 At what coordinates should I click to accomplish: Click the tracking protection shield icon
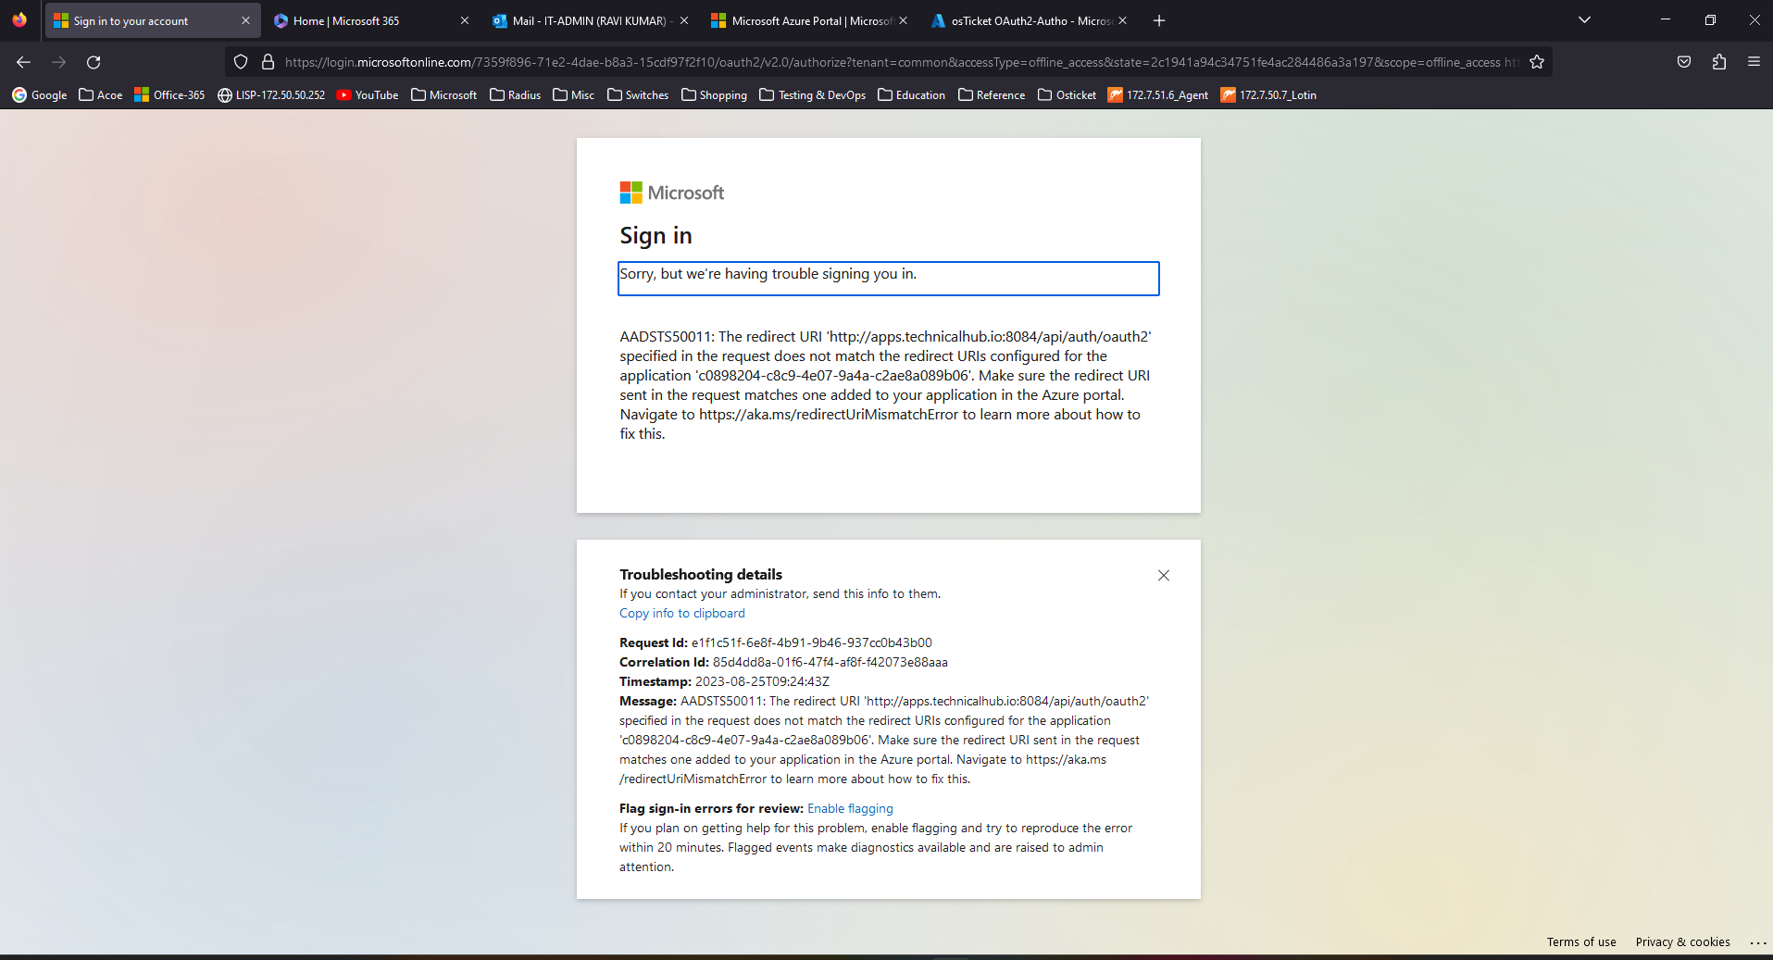coord(241,62)
